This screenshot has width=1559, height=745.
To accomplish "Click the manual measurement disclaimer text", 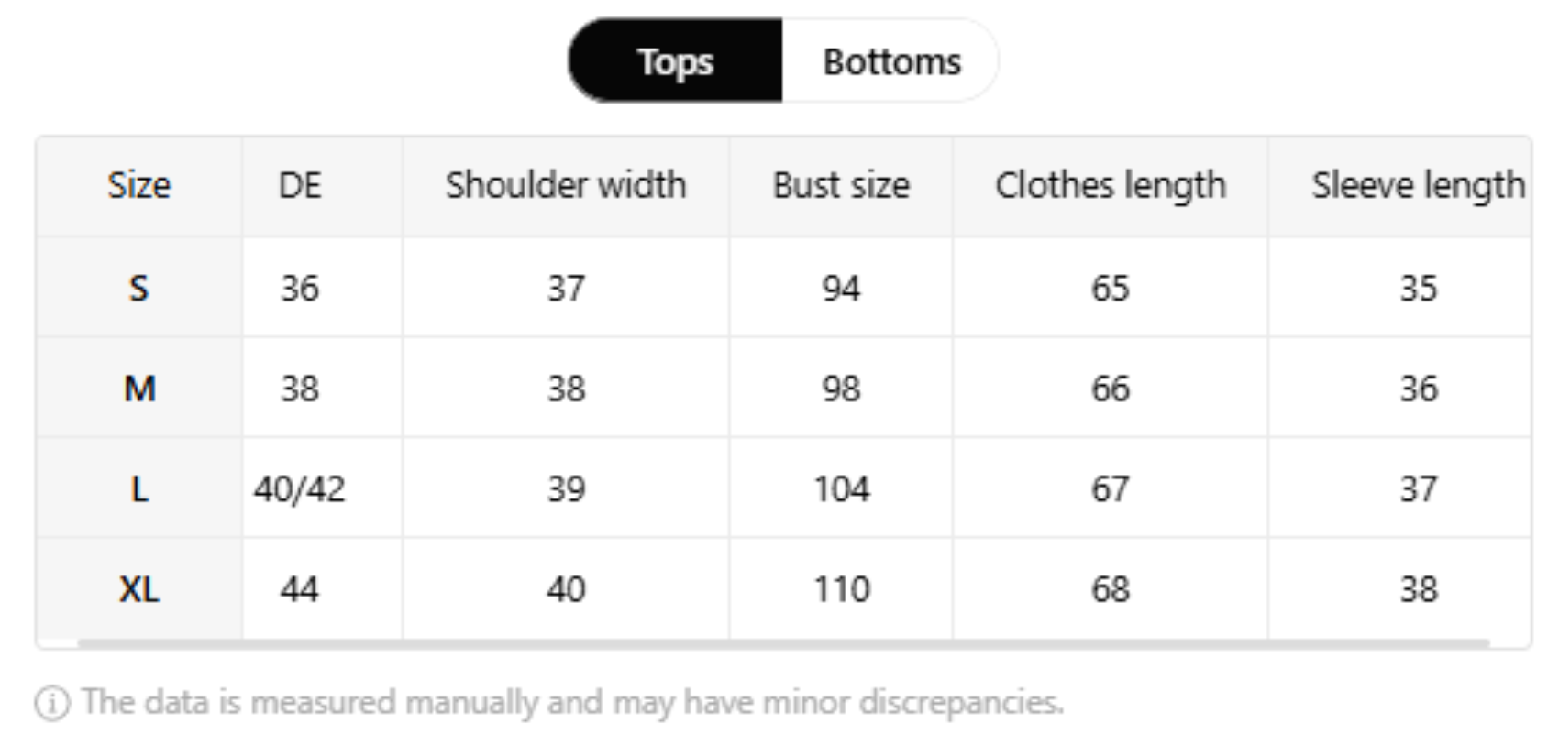I will pyautogui.click(x=572, y=703).
